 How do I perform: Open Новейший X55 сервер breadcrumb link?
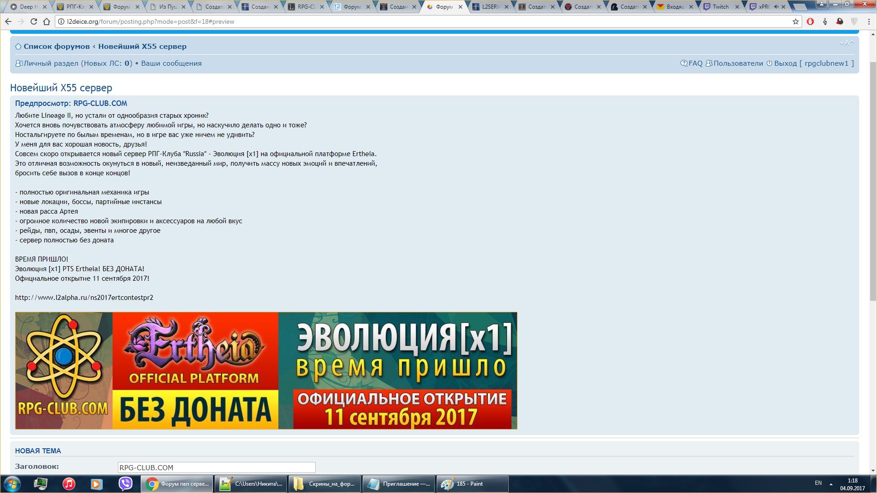[x=143, y=47]
